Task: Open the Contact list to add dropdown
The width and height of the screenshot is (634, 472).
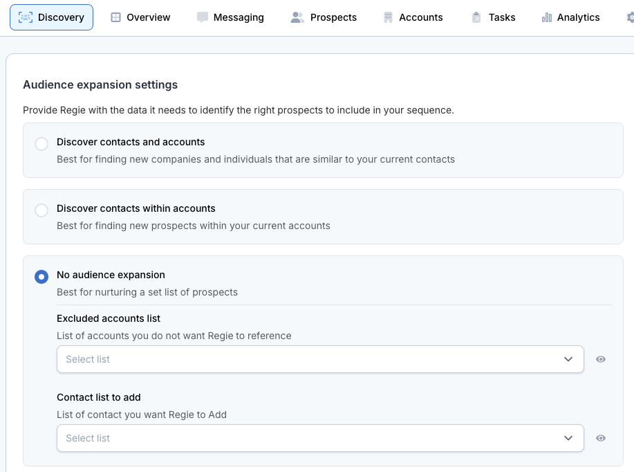Action: tap(320, 438)
